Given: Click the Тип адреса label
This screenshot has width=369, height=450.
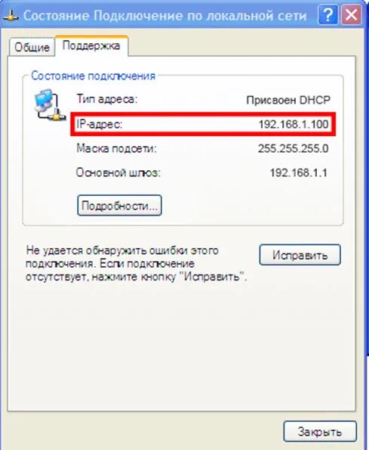Looking at the screenshot, I should coord(107,99).
